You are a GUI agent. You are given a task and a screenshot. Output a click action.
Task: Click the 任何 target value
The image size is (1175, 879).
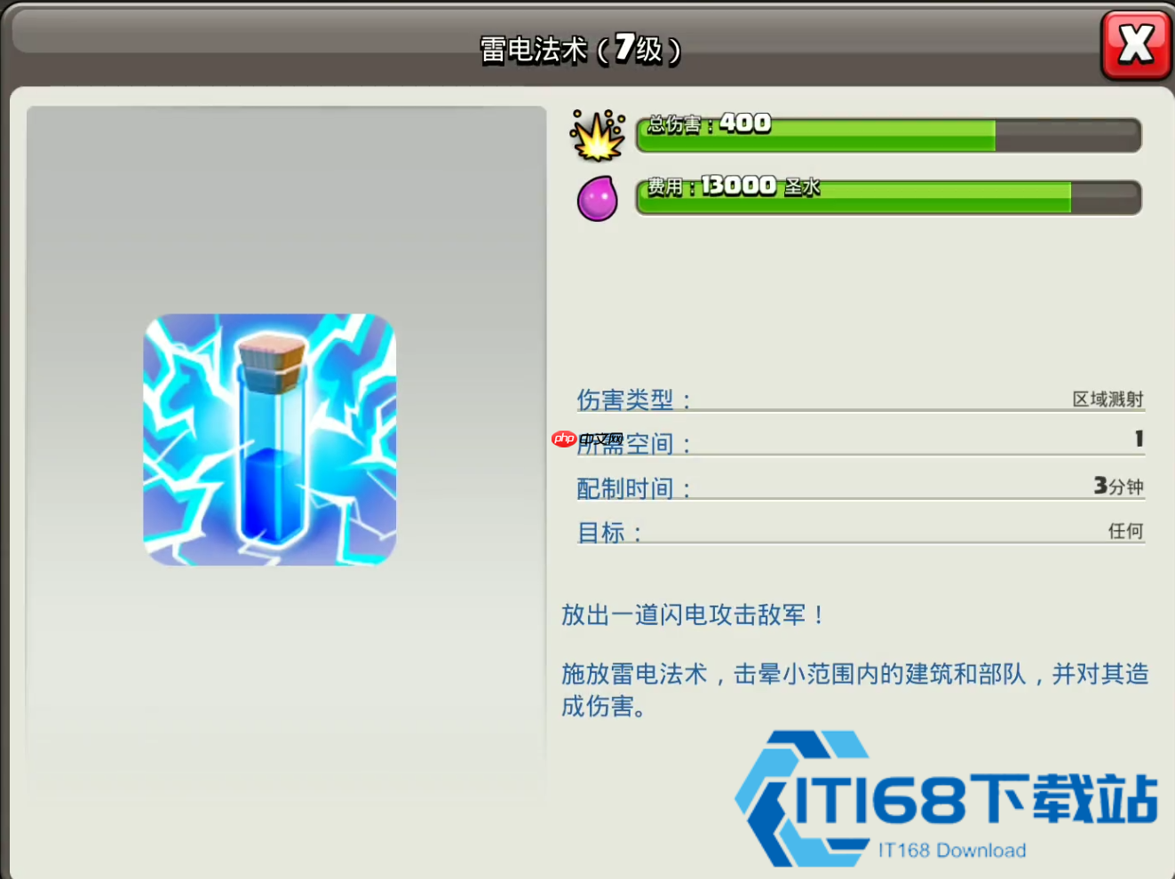(x=1125, y=531)
